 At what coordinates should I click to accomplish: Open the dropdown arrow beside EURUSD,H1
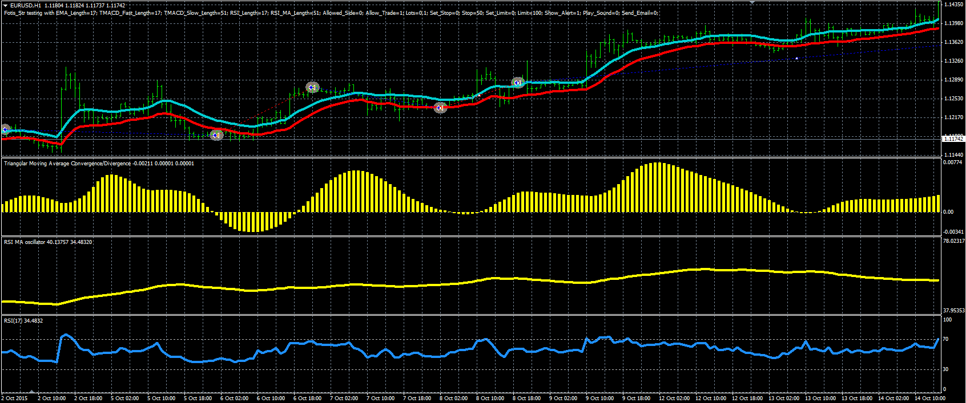[5, 6]
